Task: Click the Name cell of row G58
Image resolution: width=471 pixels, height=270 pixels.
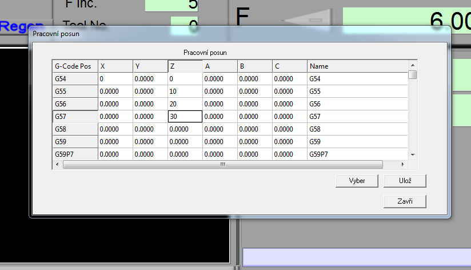Action: coord(357,129)
